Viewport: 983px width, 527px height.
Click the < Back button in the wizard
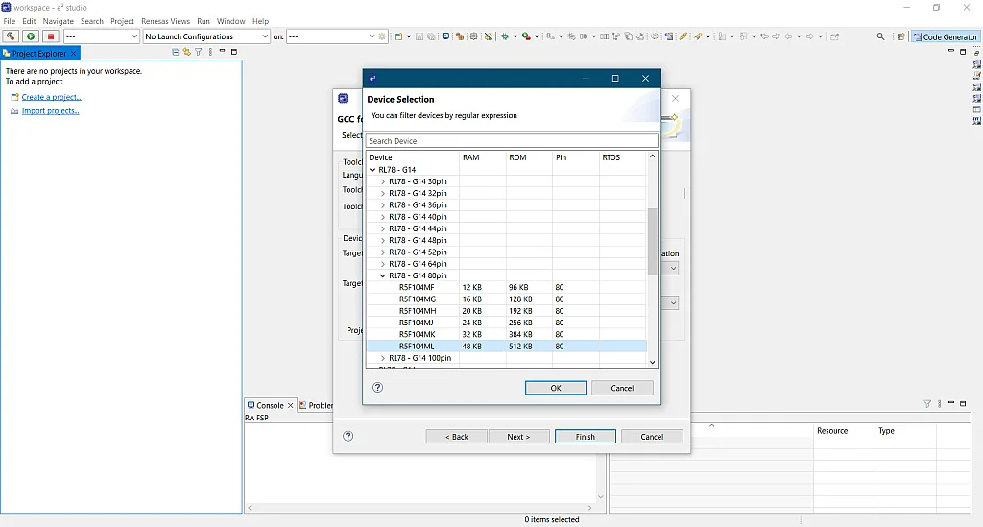pyautogui.click(x=456, y=436)
